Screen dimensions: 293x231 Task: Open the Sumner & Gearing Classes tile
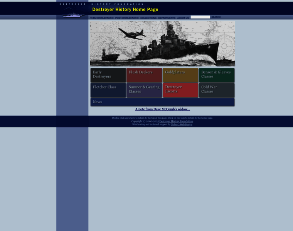coord(144,90)
